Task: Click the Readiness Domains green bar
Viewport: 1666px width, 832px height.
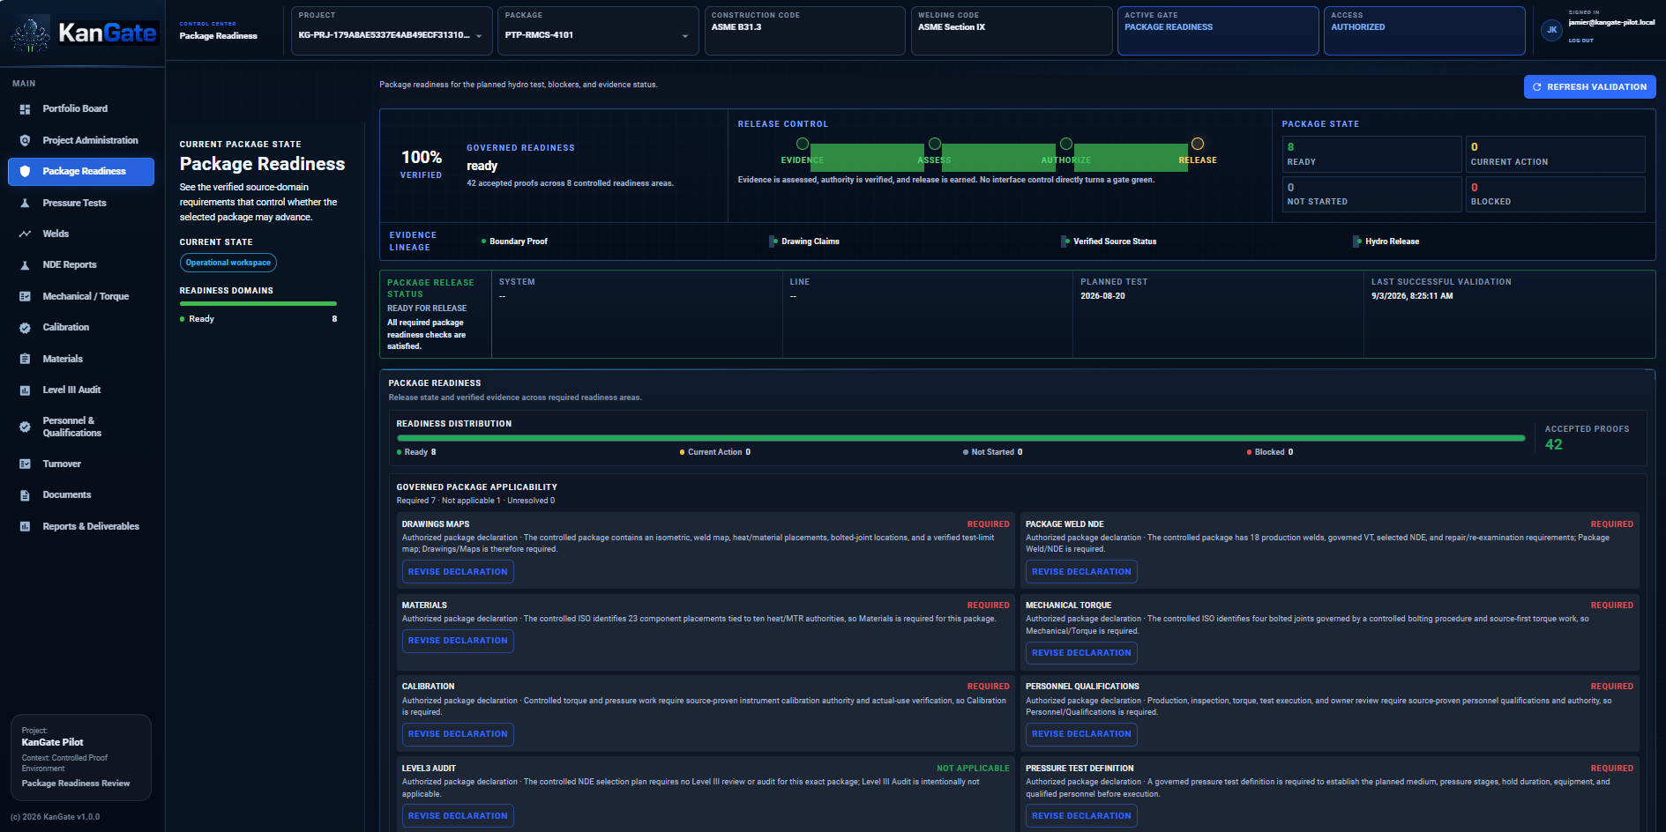Action: (x=258, y=304)
